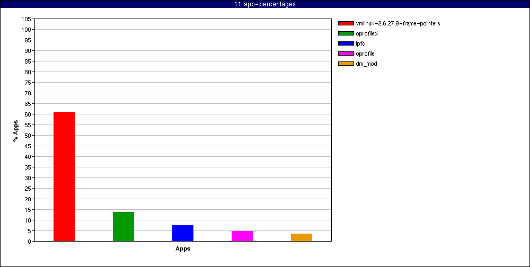The width and height of the screenshot is (530, 267).
Task: Click the green oprofiled legend swatch
Action: tap(346, 33)
